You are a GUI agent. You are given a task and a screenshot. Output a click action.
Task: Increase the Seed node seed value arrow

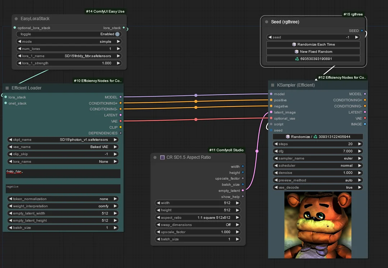tap(357, 37)
